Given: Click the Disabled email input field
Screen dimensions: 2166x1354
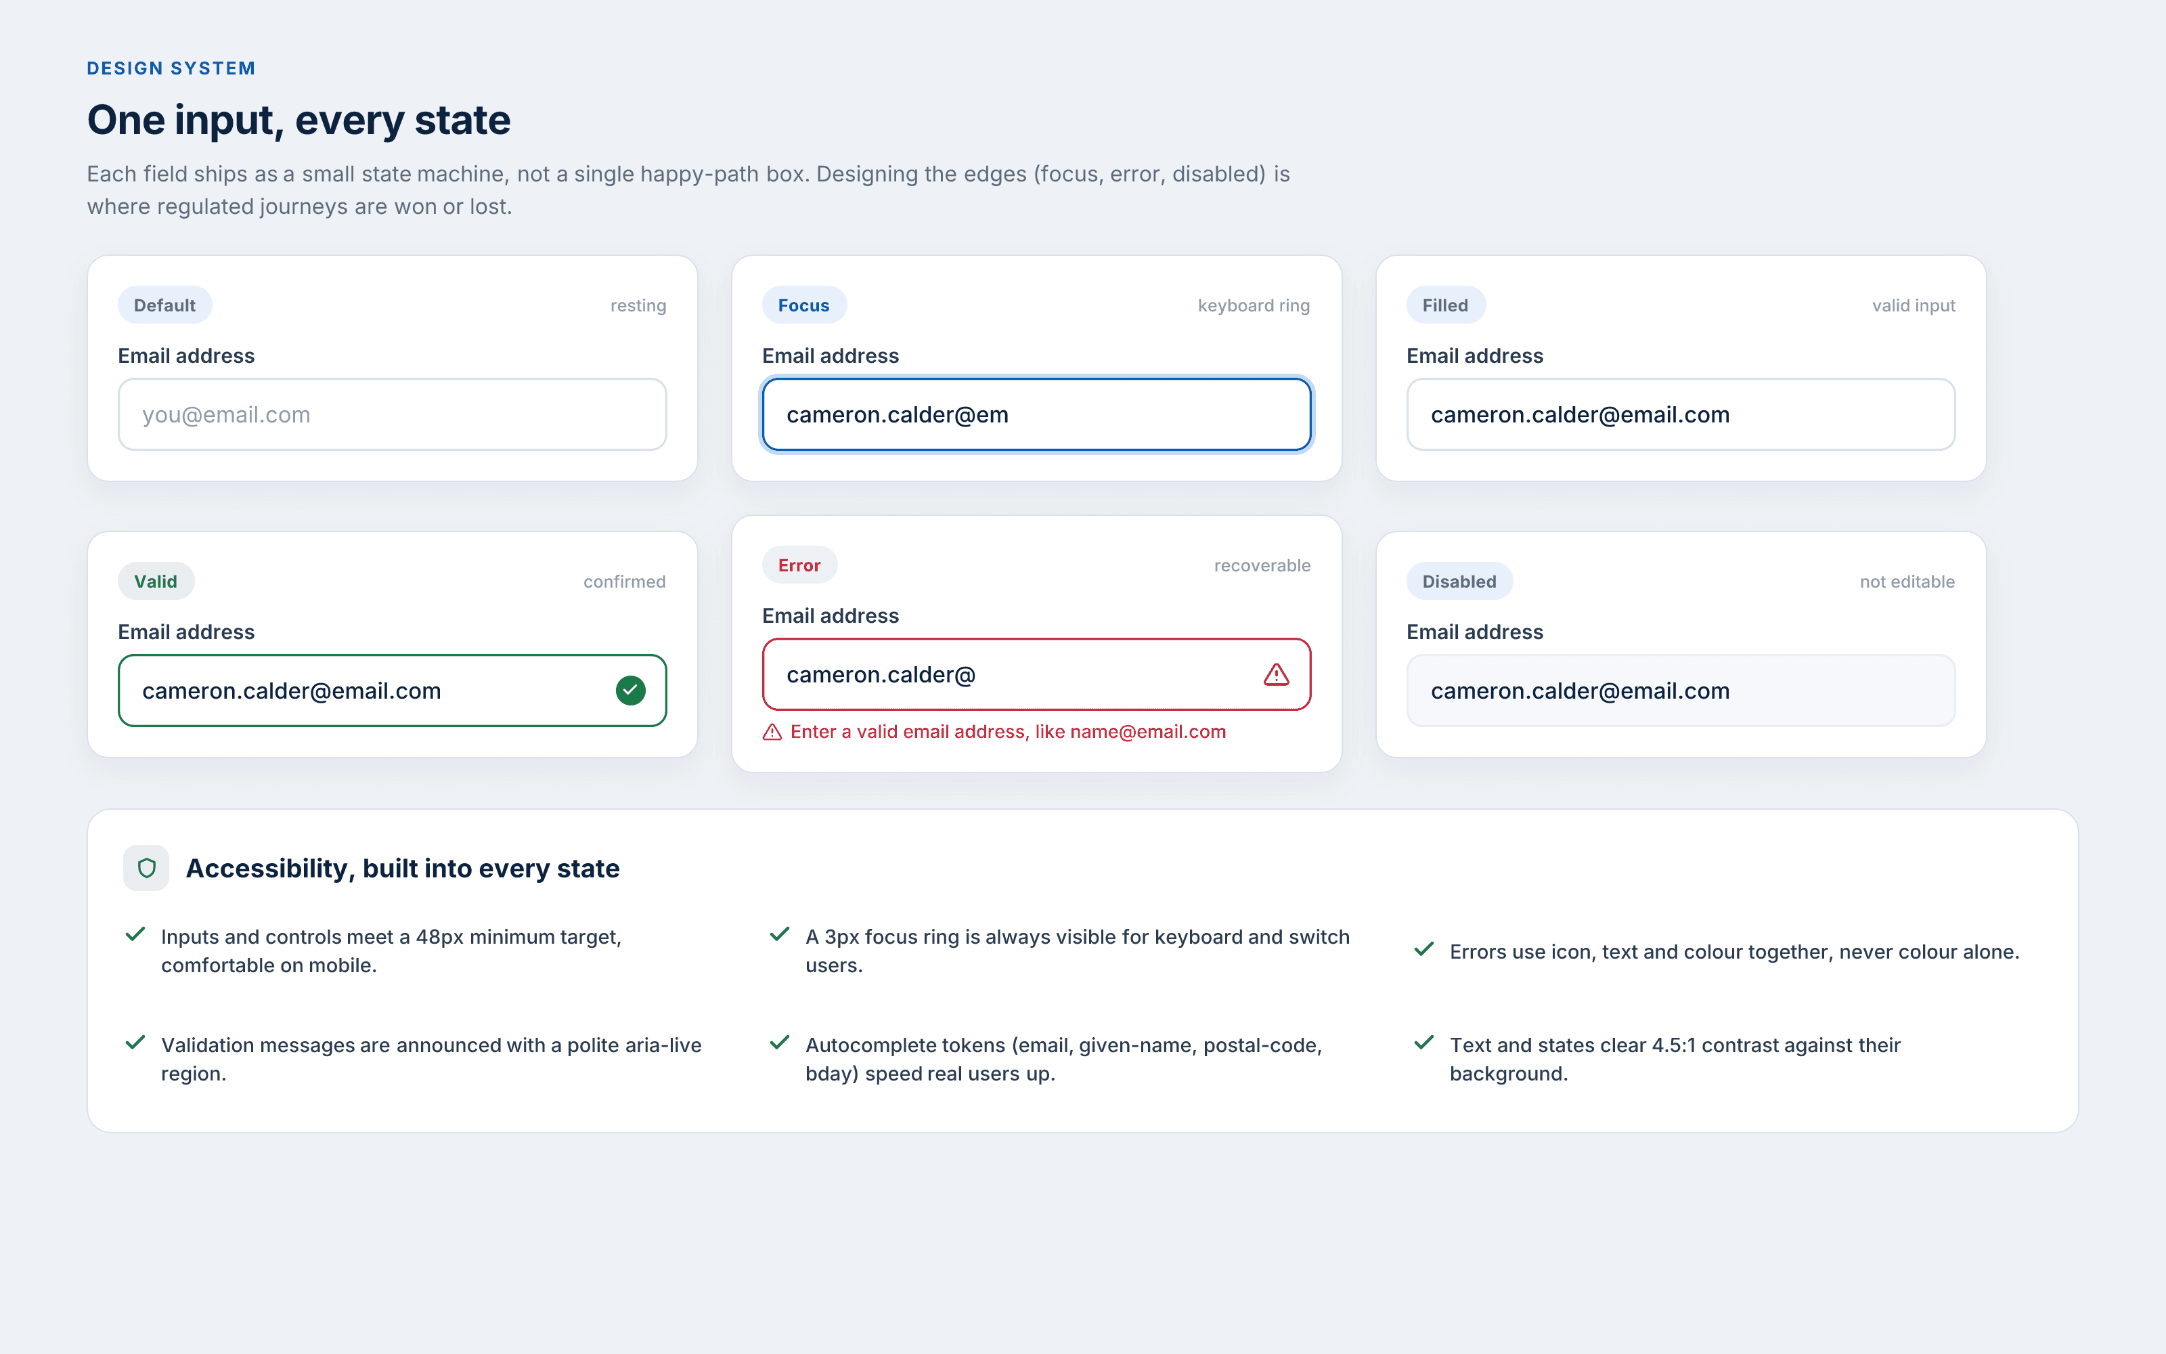Looking at the screenshot, I should point(1681,691).
